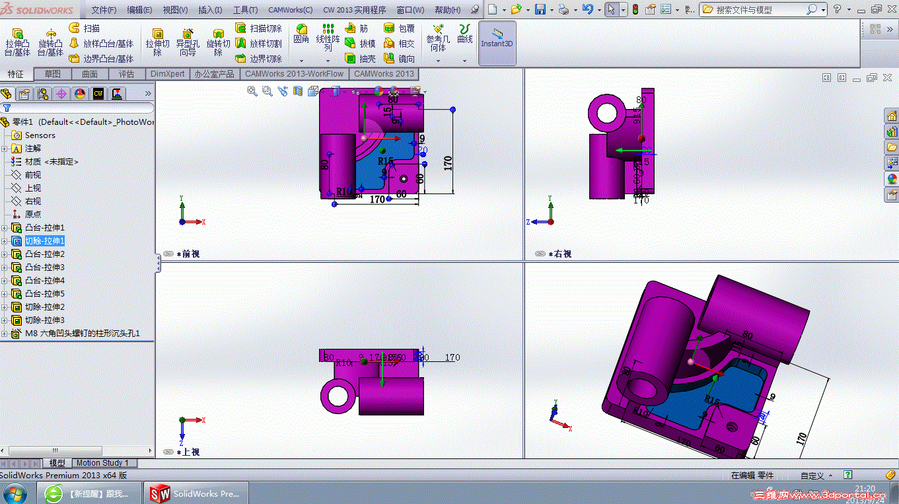Screen dimensions: 899x504
Task: Open the CAMWorks(C) menu
Action: pyautogui.click(x=290, y=10)
